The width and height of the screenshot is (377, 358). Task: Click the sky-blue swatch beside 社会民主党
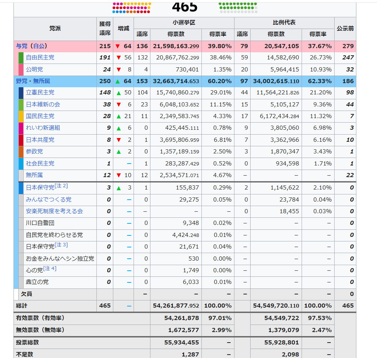(x=21, y=164)
